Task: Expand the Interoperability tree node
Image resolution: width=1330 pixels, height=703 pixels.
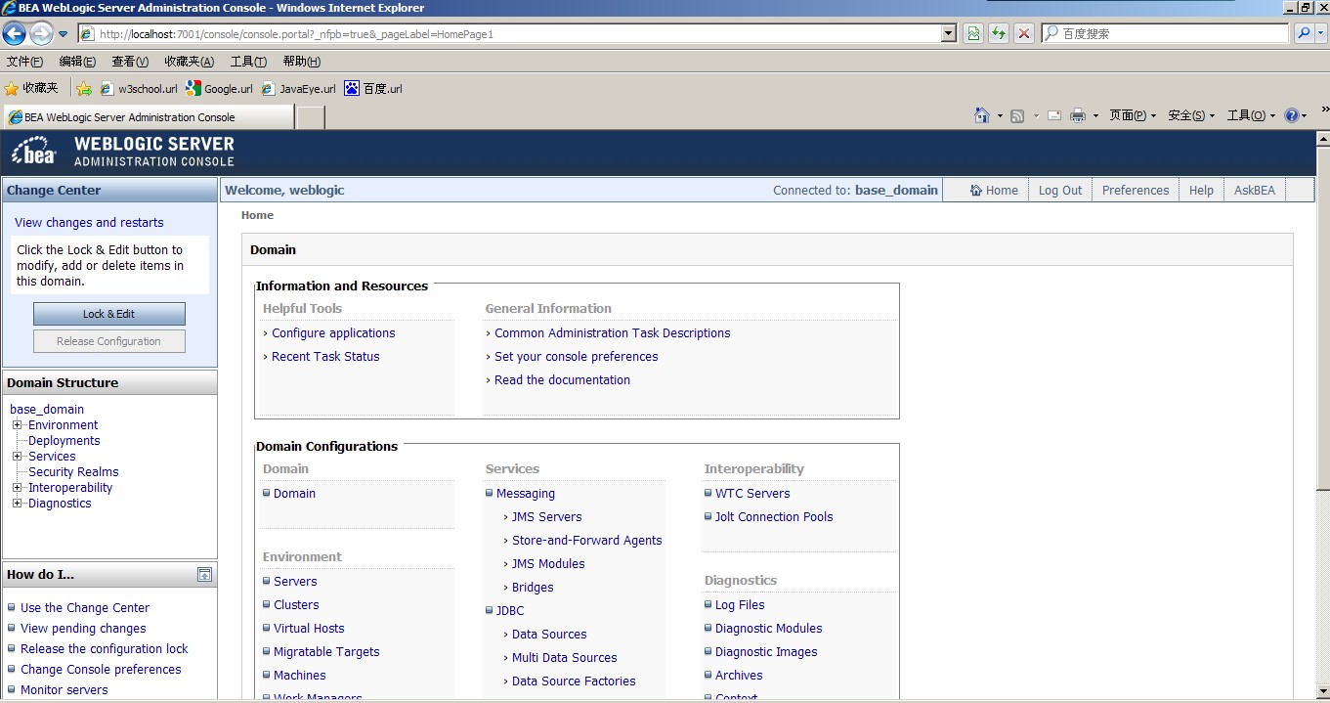Action: [17, 488]
